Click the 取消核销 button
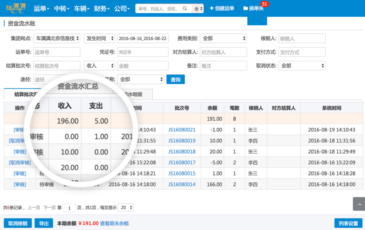The image size is (365, 230). tap(18, 223)
